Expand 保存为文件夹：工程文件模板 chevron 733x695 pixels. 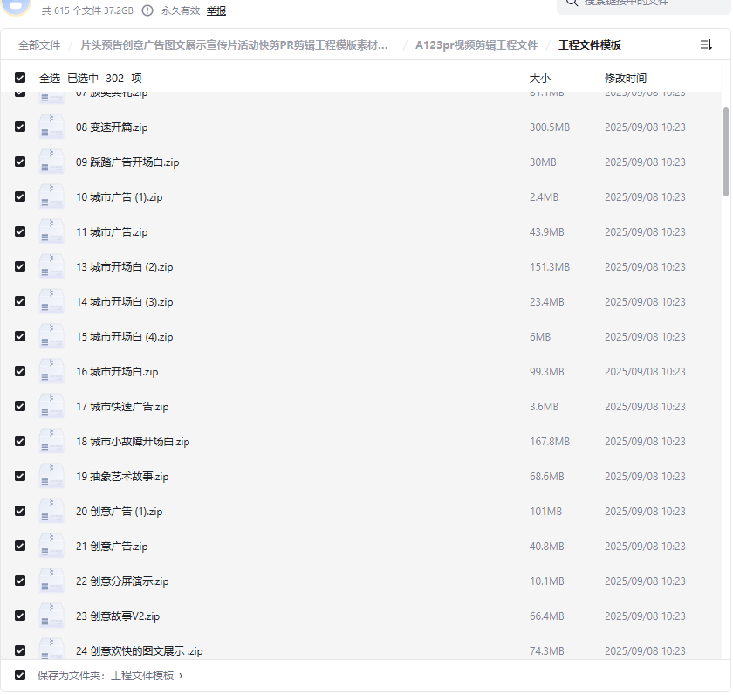[x=181, y=676]
